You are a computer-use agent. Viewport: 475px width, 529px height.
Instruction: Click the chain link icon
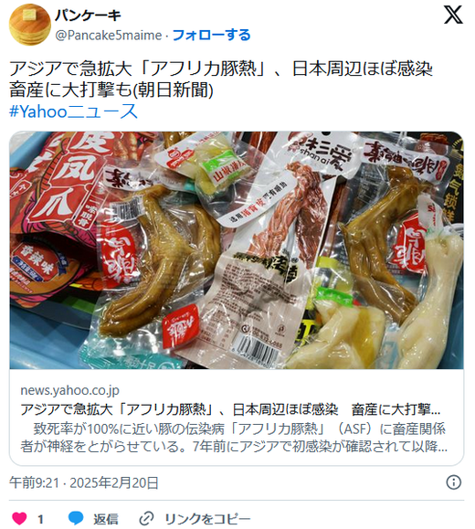[146, 518]
